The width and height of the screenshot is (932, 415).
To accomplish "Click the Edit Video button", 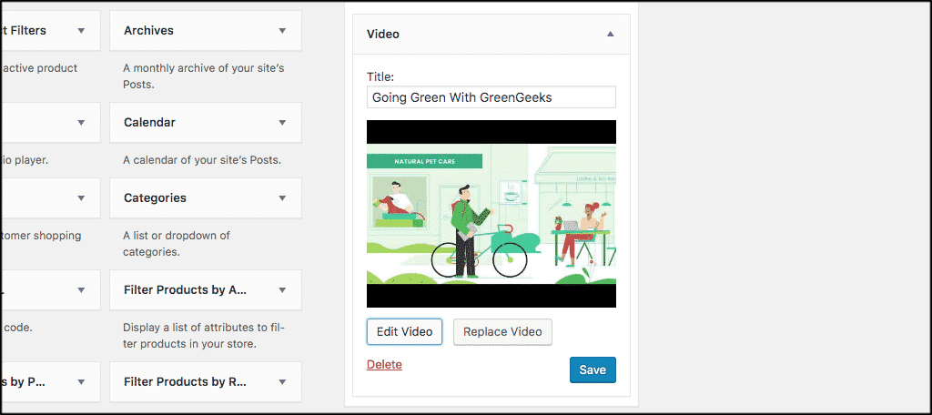I will point(404,332).
